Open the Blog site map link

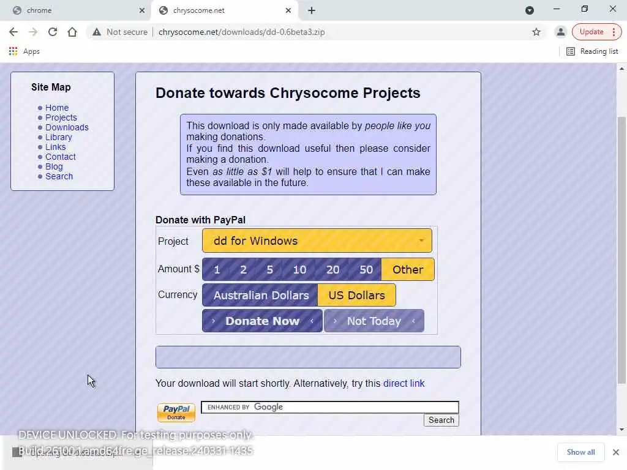(54, 166)
